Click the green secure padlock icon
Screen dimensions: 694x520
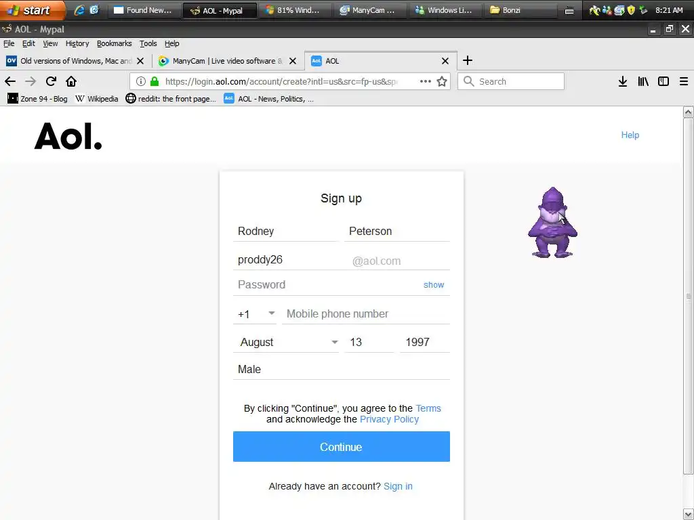tap(154, 81)
